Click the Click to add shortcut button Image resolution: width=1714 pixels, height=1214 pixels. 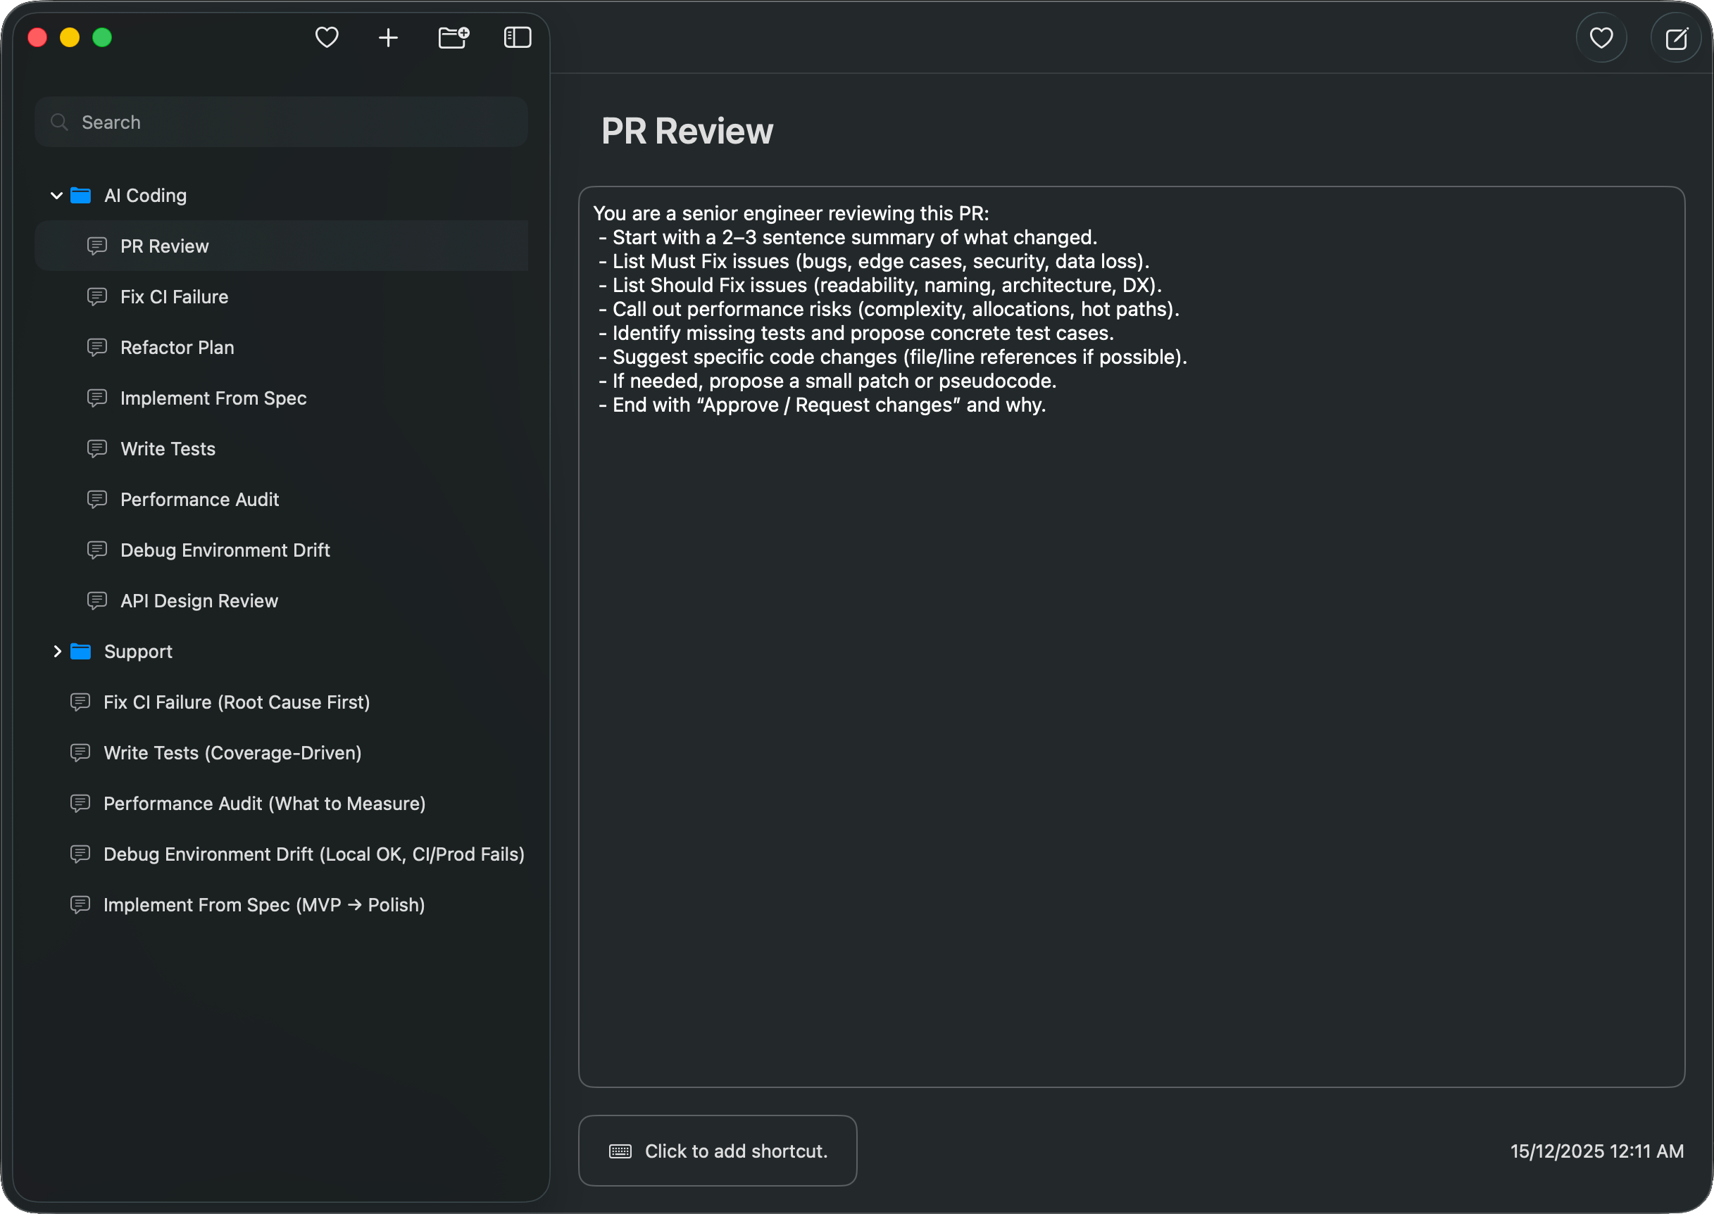coord(717,1151)
